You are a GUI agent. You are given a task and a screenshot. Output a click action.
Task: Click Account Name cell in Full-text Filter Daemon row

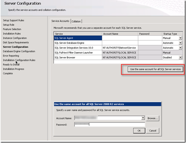(x=120, y=52)
